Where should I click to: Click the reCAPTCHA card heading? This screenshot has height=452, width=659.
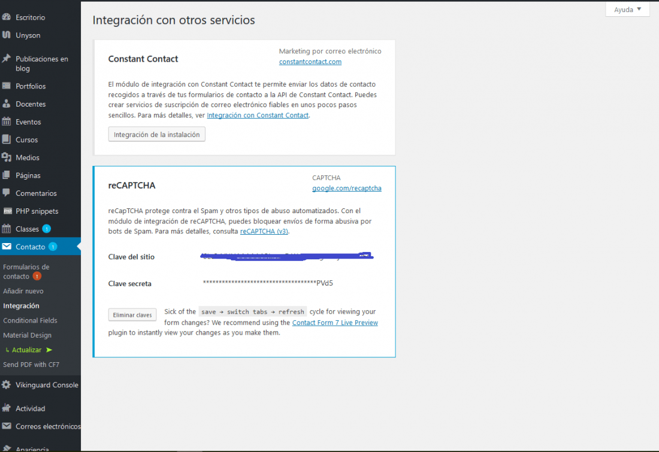[x=132, y=185]
